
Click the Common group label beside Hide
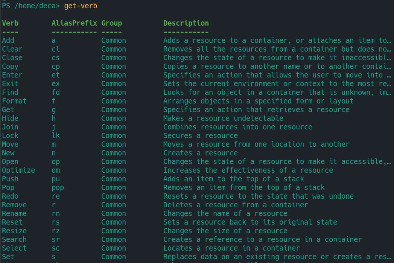[x=114, y=118]
